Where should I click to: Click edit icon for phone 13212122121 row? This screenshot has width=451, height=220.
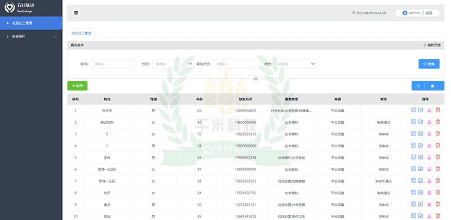coord(421,204)
